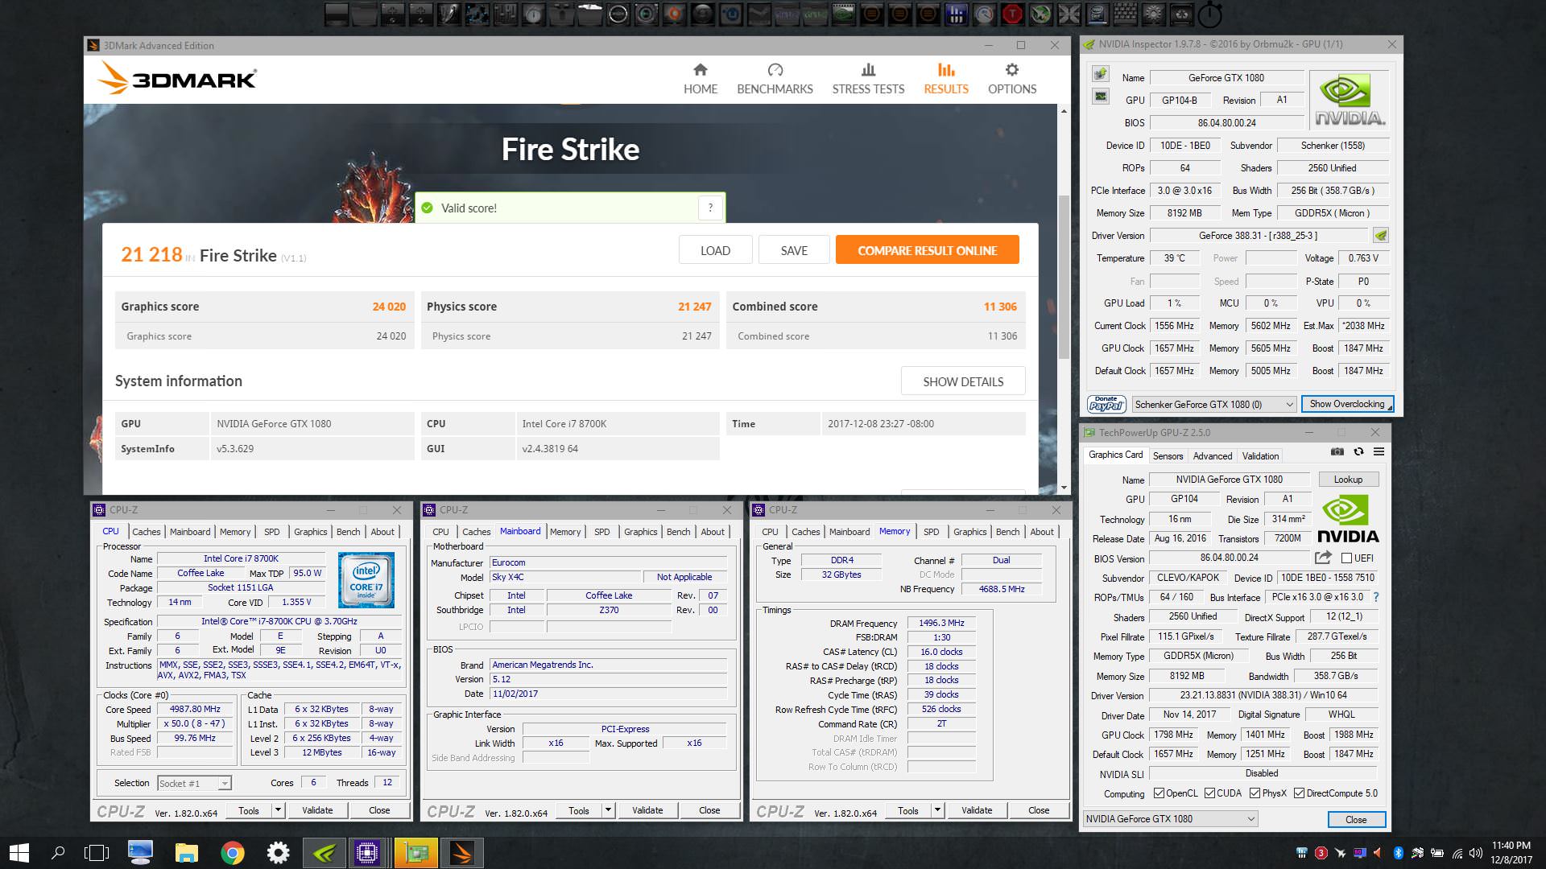Open Caches tab in first CPU-Z window
Screen dimensions: 1546x869
point(147,532)
